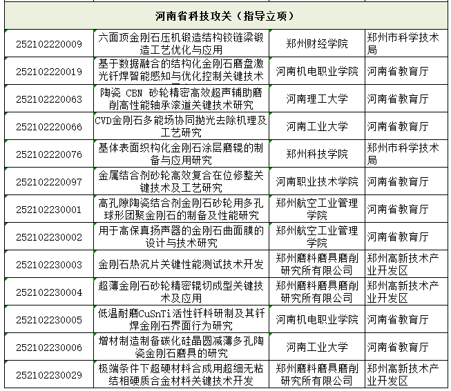451x391 pixels.
Task: Click title 用于高保真扬声器的金刚石曲面膜的设计与技术研究
Action: point(181,237)
